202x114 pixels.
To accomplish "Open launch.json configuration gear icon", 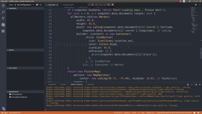I will tap(37, 5).
